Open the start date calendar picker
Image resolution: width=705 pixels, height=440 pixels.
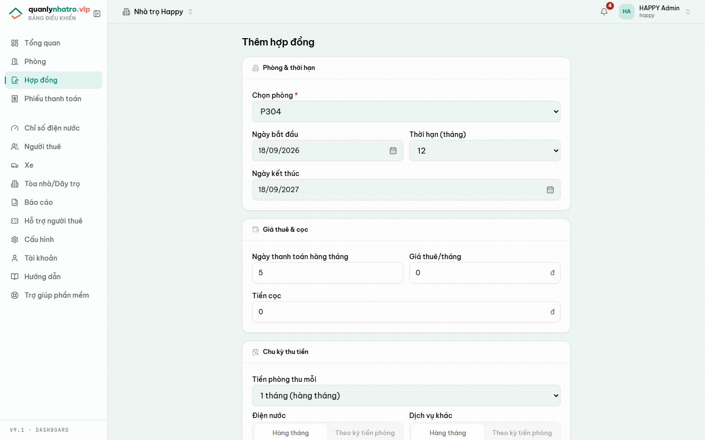(393, 151)
